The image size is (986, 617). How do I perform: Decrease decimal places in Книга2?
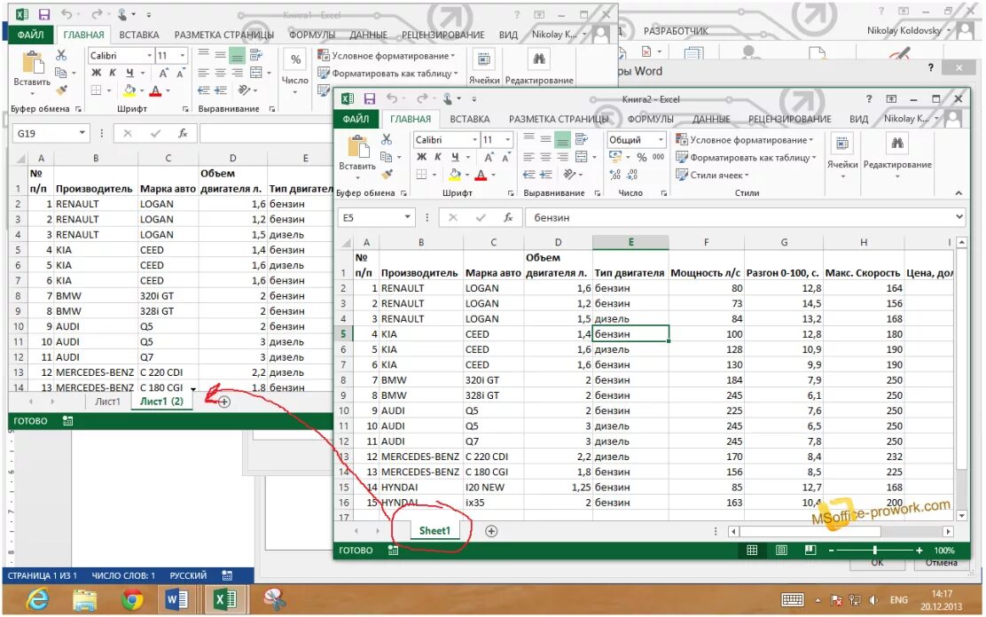632,175
